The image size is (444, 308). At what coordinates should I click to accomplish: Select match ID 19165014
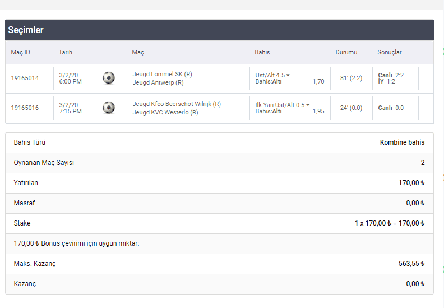pos(25,78)
